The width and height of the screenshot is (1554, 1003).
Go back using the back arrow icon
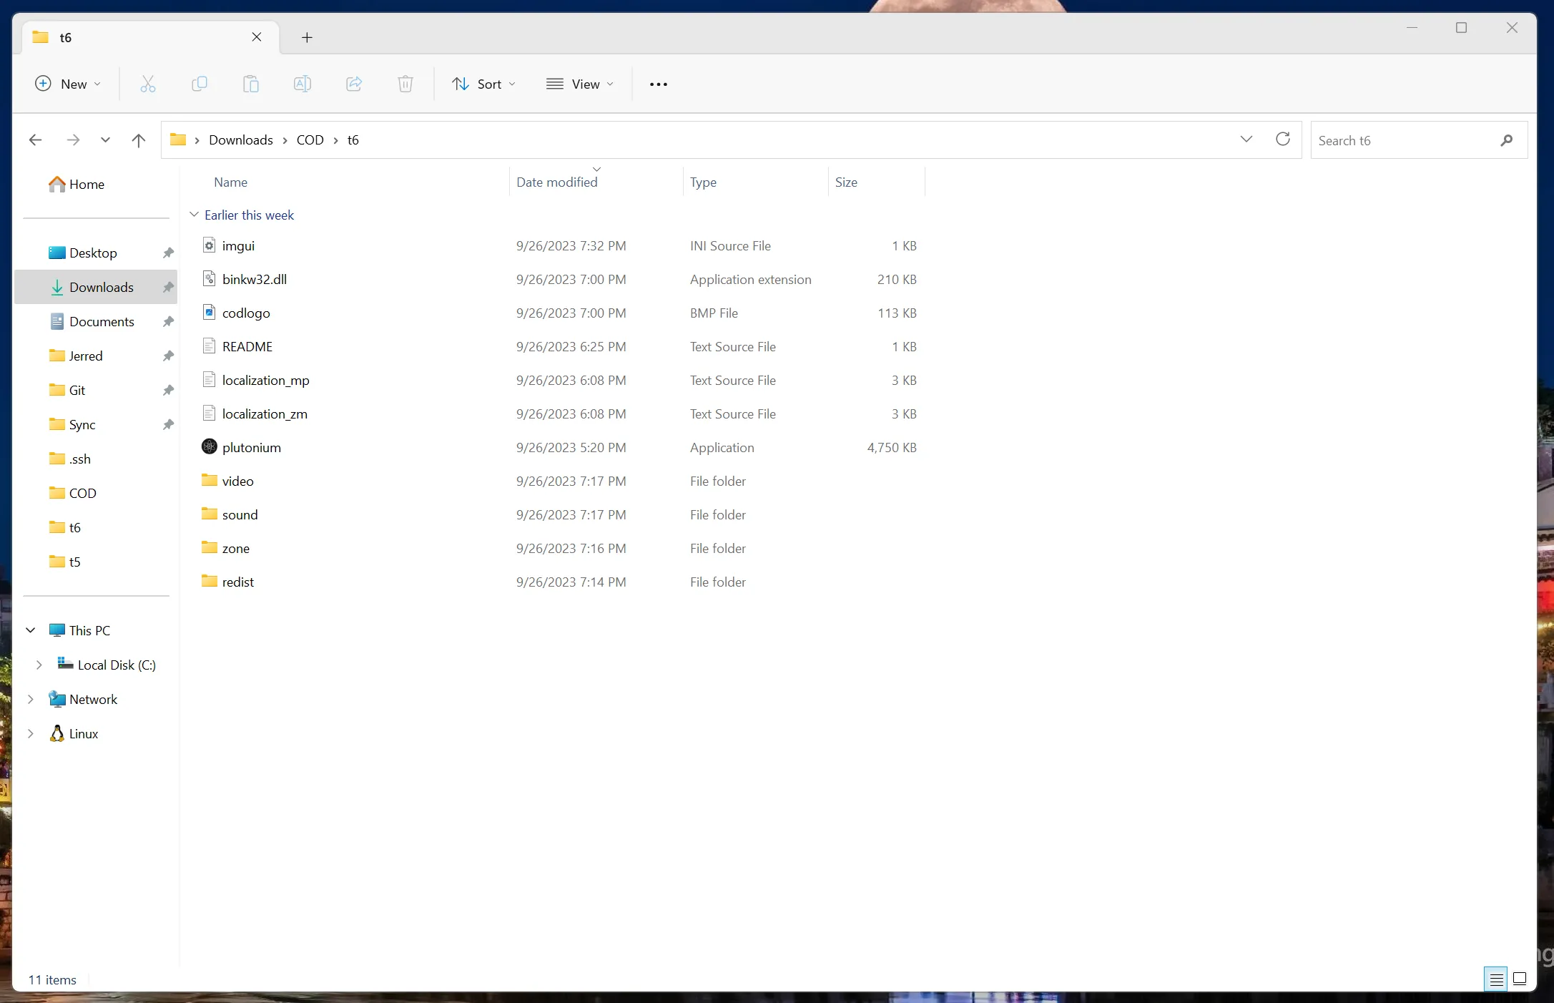[34, 140]
